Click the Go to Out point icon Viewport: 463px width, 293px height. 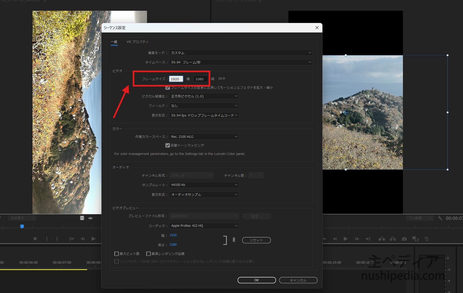click(x=368, y=239)
